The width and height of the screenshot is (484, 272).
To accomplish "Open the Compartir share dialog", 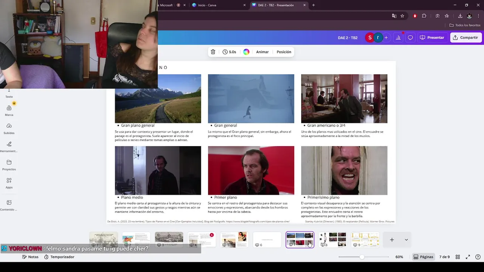I will [465, 37].
